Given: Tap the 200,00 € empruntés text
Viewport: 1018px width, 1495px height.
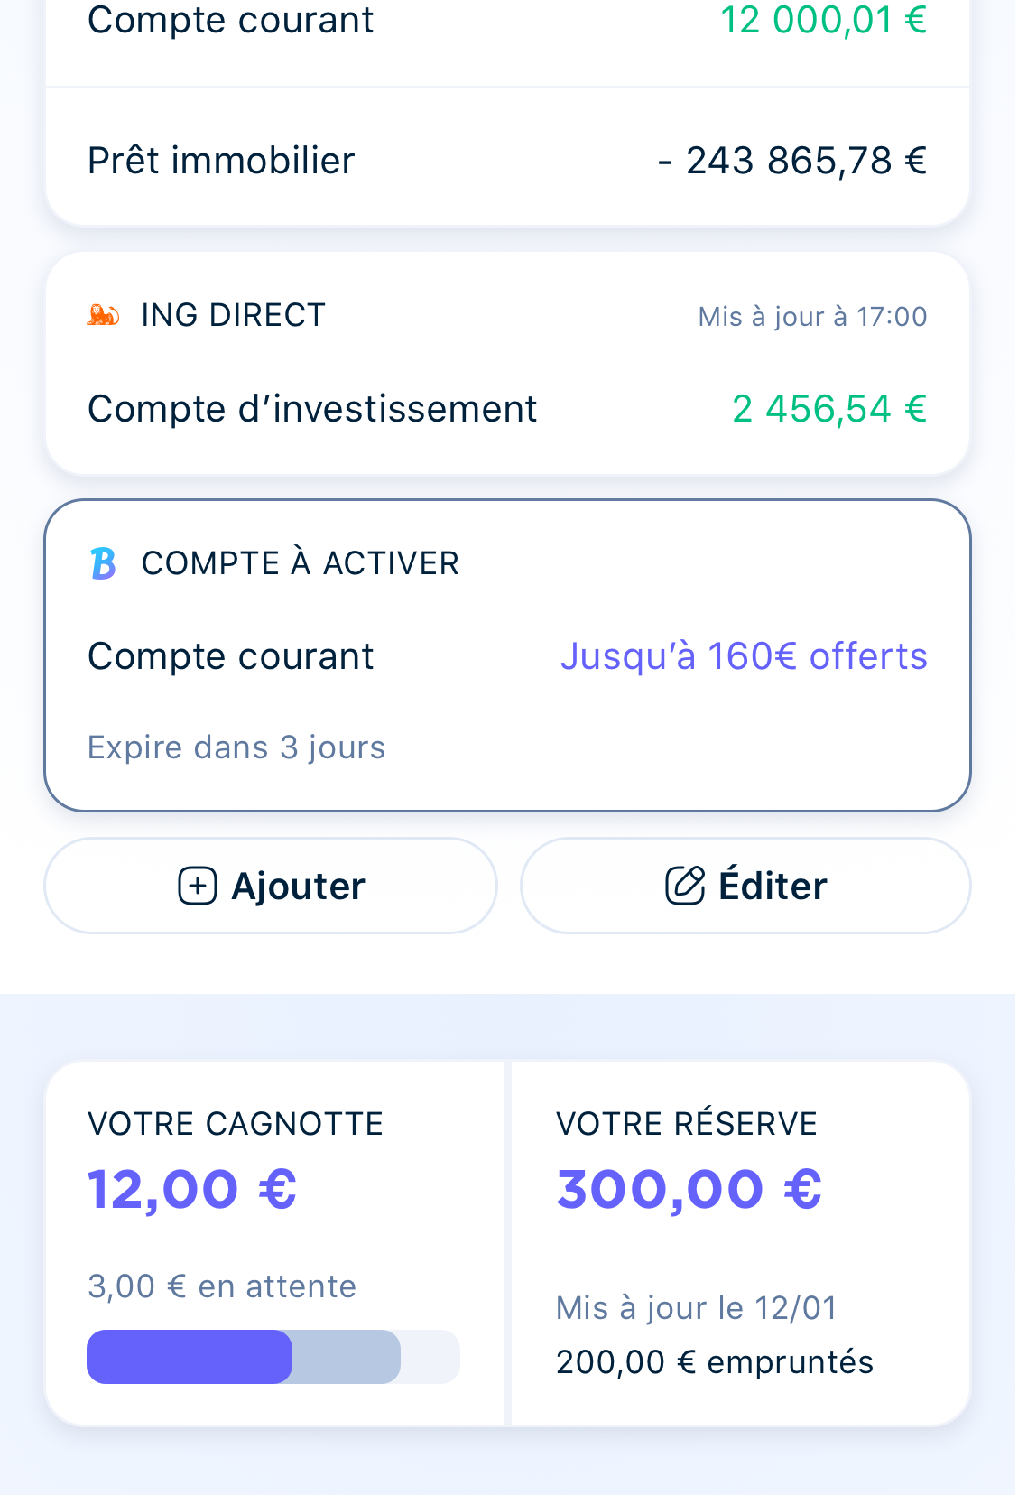Looking at the screenshot, I should click(715, 1361).
